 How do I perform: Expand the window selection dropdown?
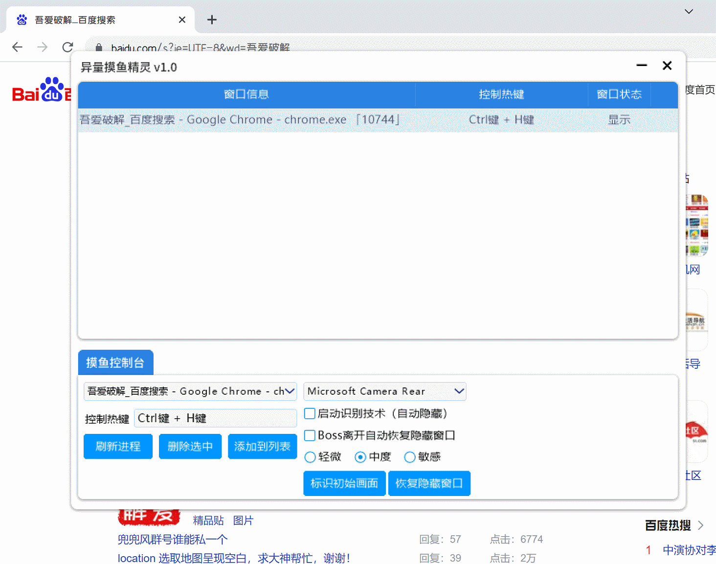[289, 391]
